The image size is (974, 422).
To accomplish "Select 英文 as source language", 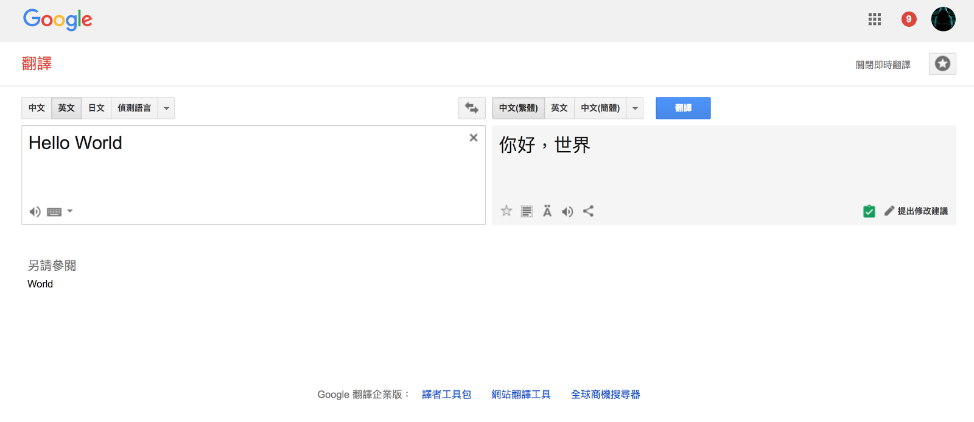I will coord(66,108).
